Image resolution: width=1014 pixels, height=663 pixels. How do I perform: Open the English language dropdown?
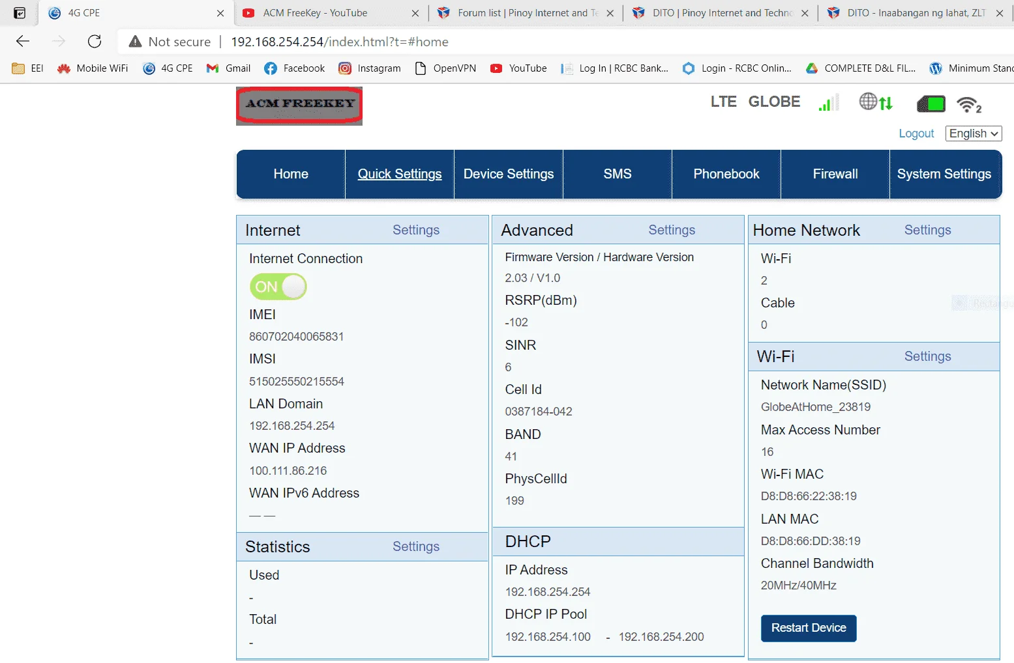pyautogui.click(x=974, y=134)
